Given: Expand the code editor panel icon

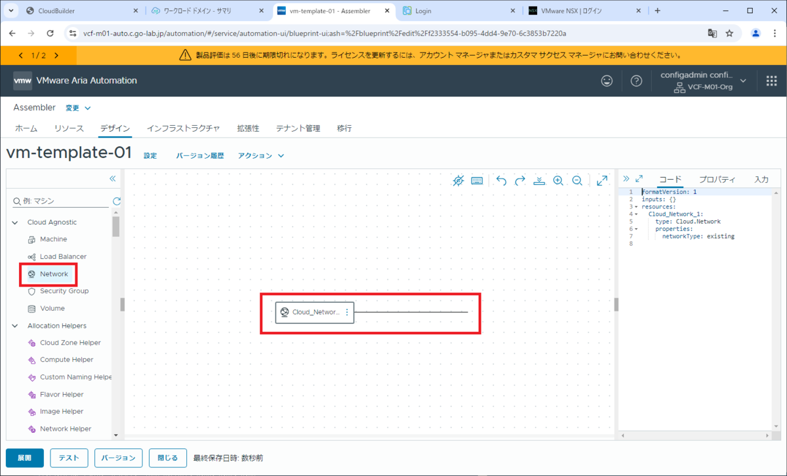Looking at the screenshot, I should (x=639, y=178).
